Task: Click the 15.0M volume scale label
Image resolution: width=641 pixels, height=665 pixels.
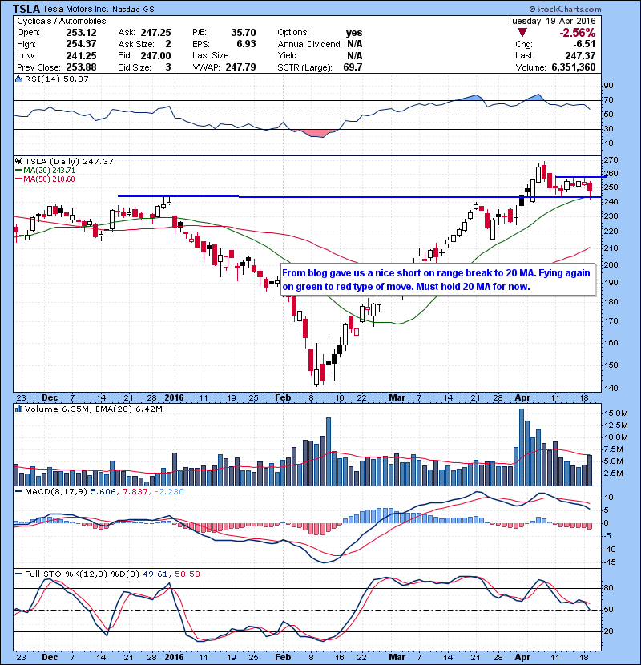Action: tap(616, 413)
